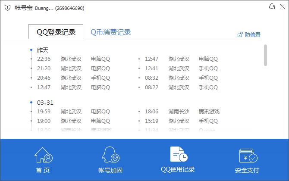Click 手机QQ in the 20:46 row
The image size is (289, 181).
click(101, 78)
